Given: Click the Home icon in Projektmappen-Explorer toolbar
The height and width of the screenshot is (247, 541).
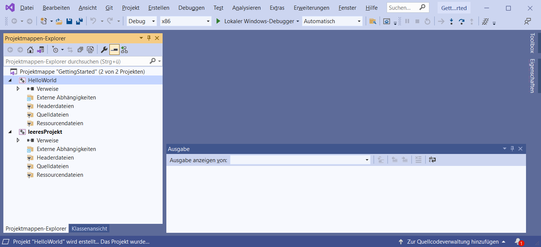Looking at the screenshot, I should 30,49.
